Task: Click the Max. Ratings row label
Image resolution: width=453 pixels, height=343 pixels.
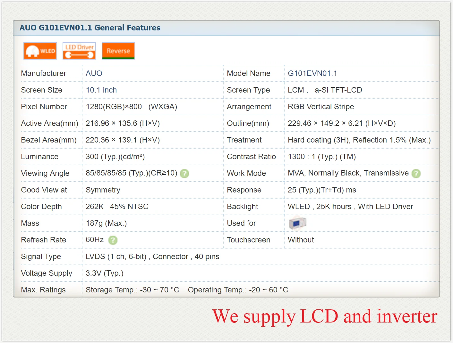Action: click(43, 290)
